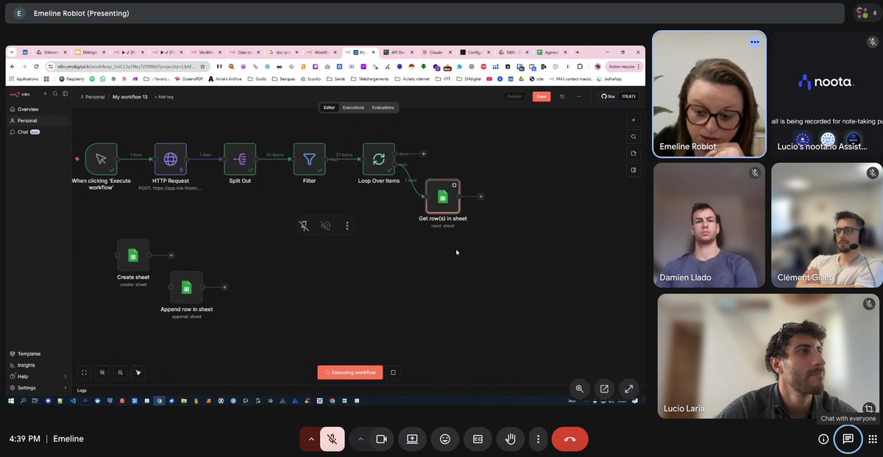Viewport: 883px width, 457px height.
Task: Click the n8n sidebar search icon
Action: click(x=55, y=94)
